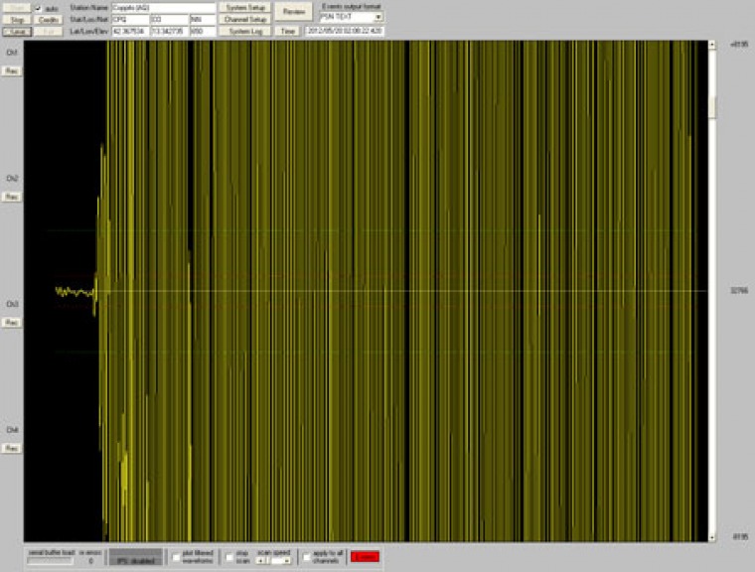Click the station code field showing CPG
Screen dimensions: 755x572
[130, 20]
